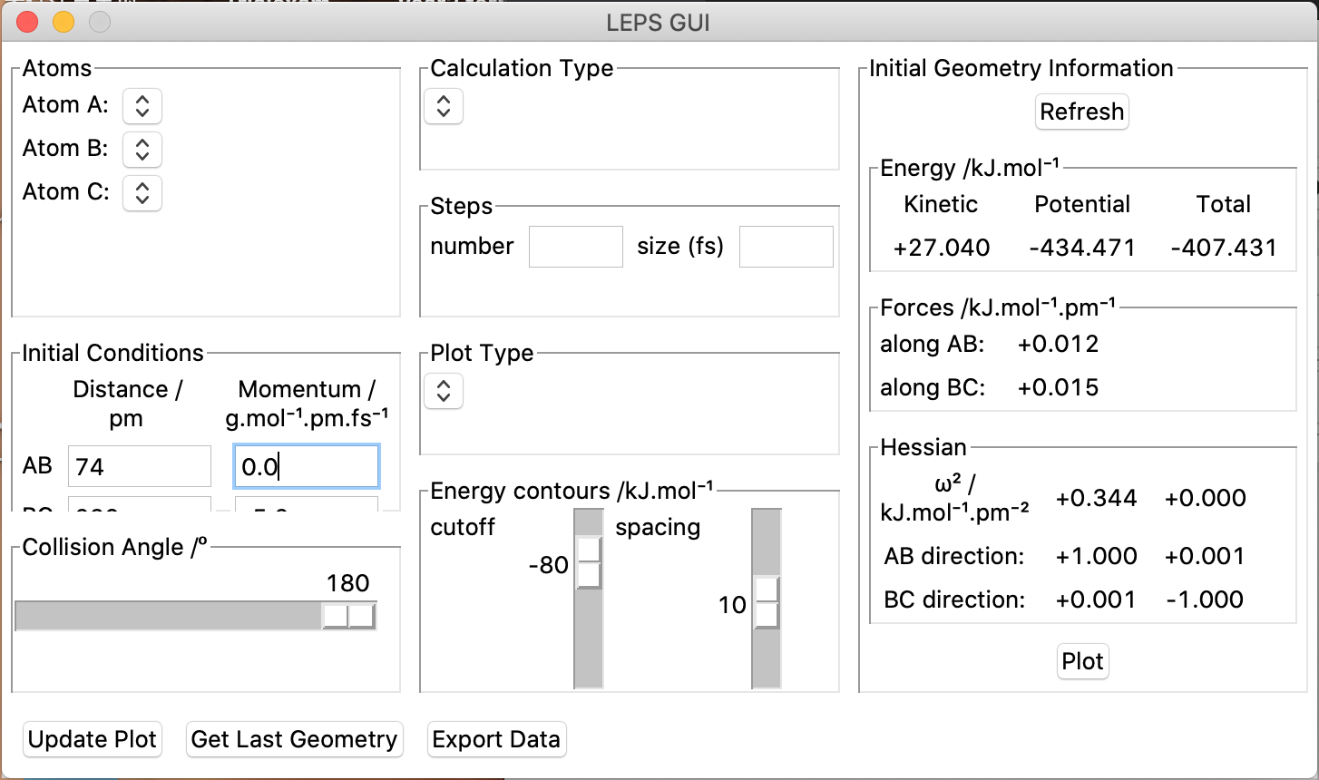The height and width of the screenshot is (780, 1319).
Task: Minimize the LEPS GUI window
Action: point(64,22)
